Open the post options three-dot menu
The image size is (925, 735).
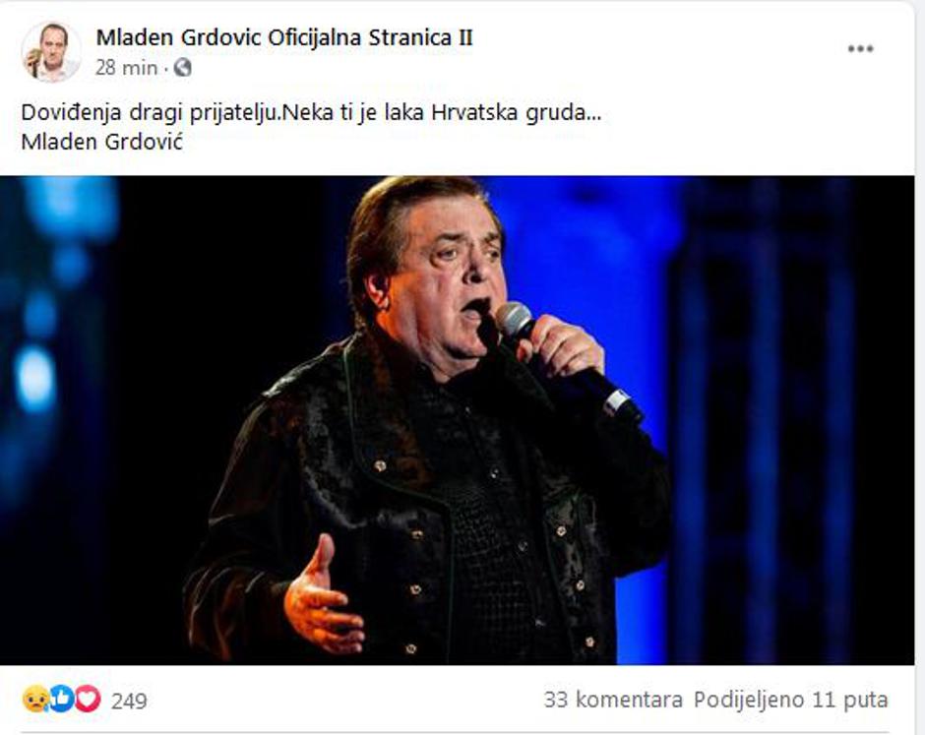[x=860, y=49]
